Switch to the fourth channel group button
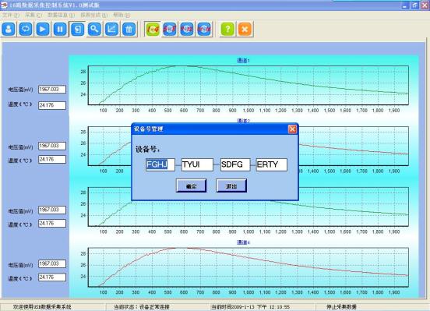This screenshot has width=430, height=311. click(204, 29)
